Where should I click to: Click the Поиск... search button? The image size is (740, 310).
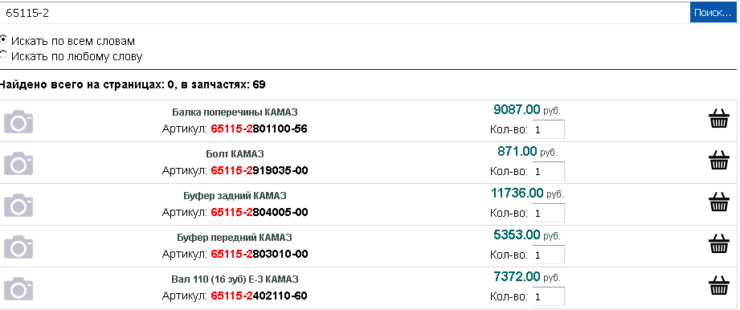713,12
